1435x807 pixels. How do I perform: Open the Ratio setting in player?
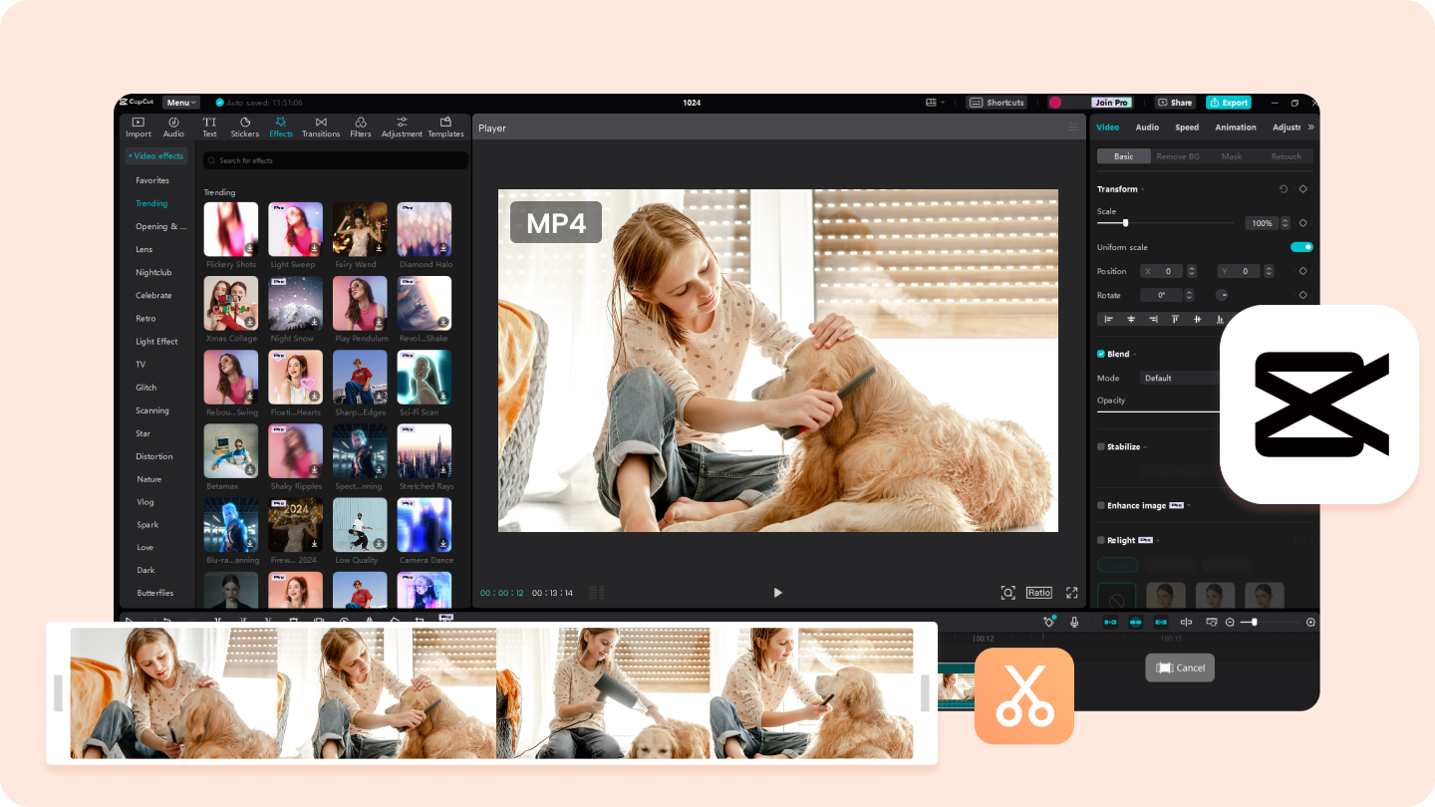1039,593
